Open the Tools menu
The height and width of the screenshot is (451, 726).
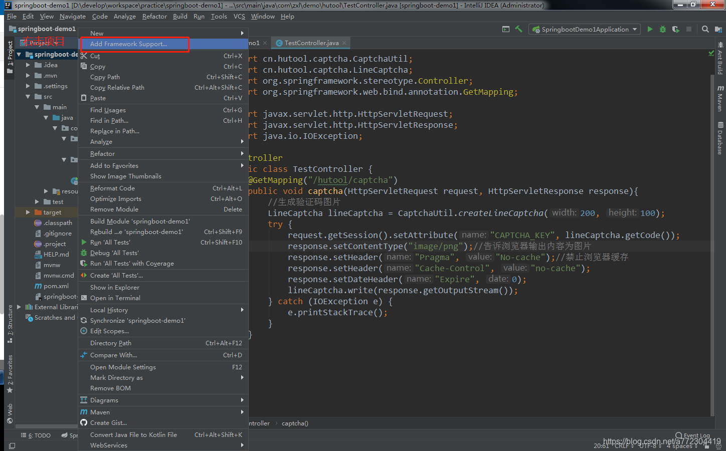(x=219, y=17)
